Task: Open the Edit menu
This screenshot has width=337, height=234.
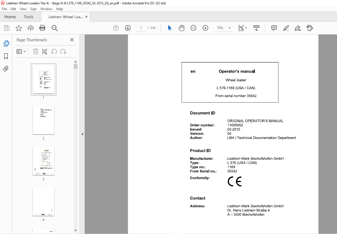Action: [x=13, y=9]
